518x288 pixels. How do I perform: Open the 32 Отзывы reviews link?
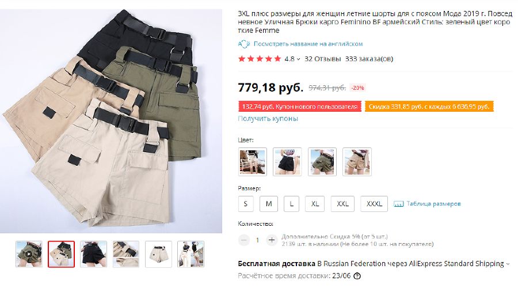(x=322, y=59)
